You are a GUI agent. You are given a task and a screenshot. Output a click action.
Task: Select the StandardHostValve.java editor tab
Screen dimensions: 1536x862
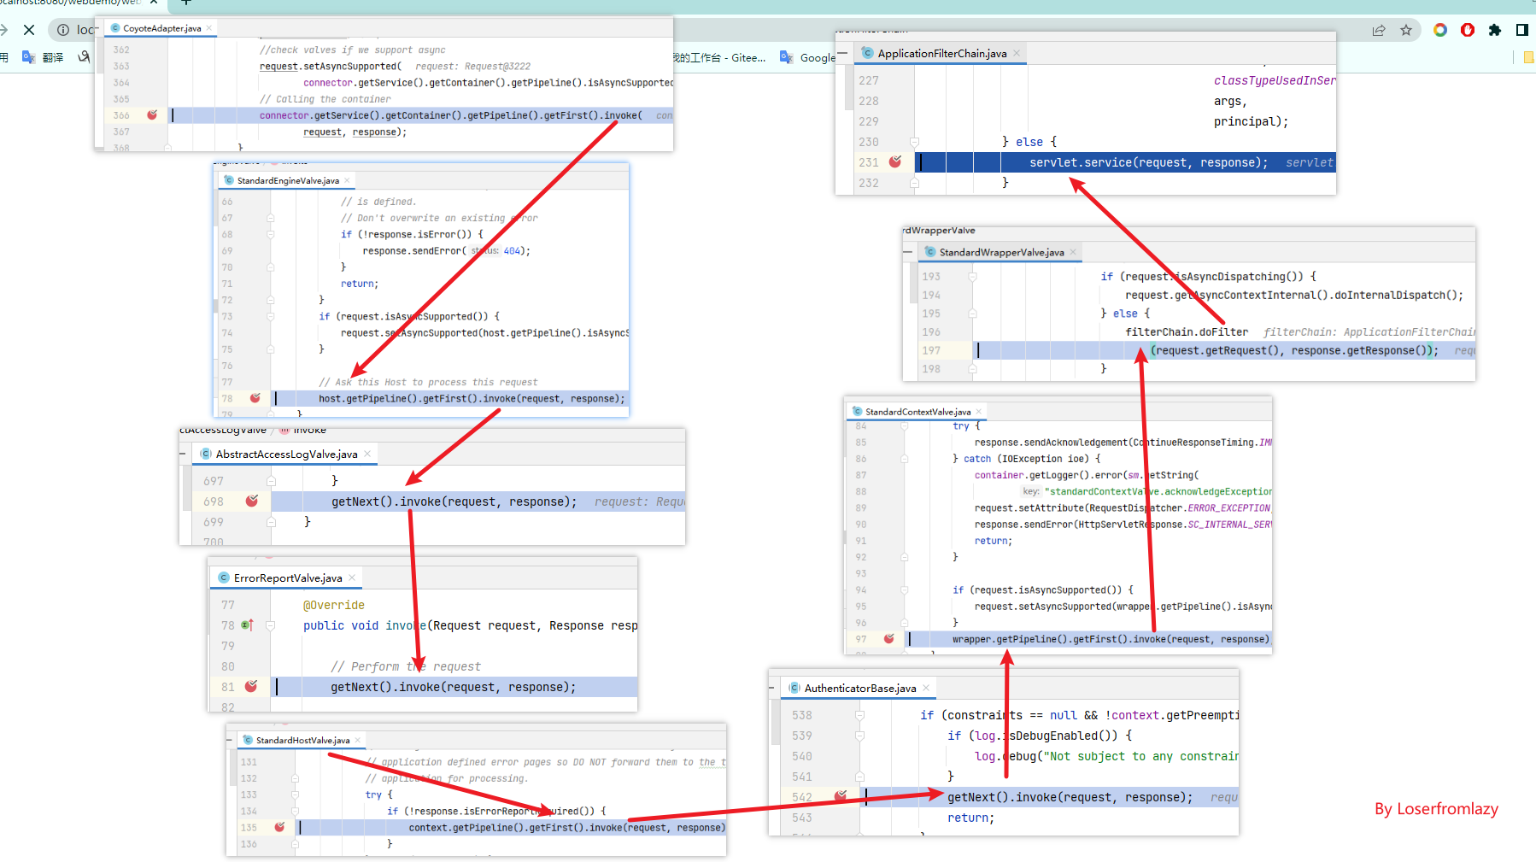(302, 740)
